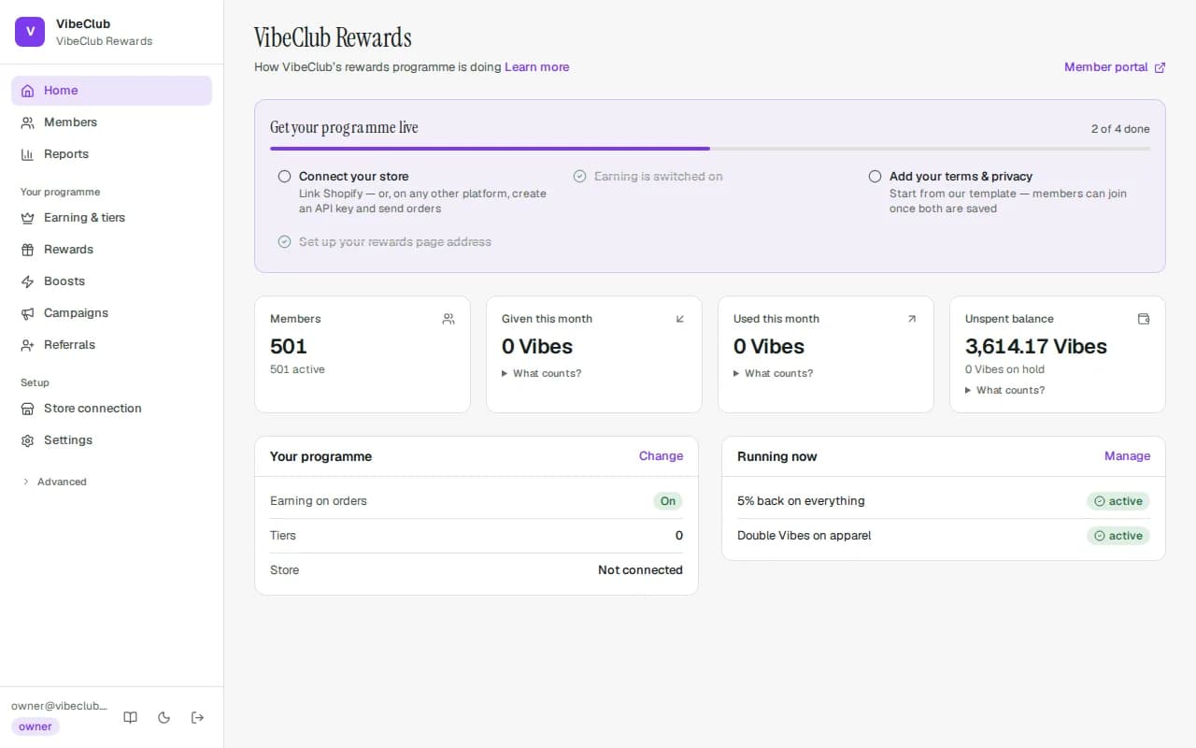Expand What counts under Used this month
This screenshot has width=1196, height=748.
(x=774, y=373)
